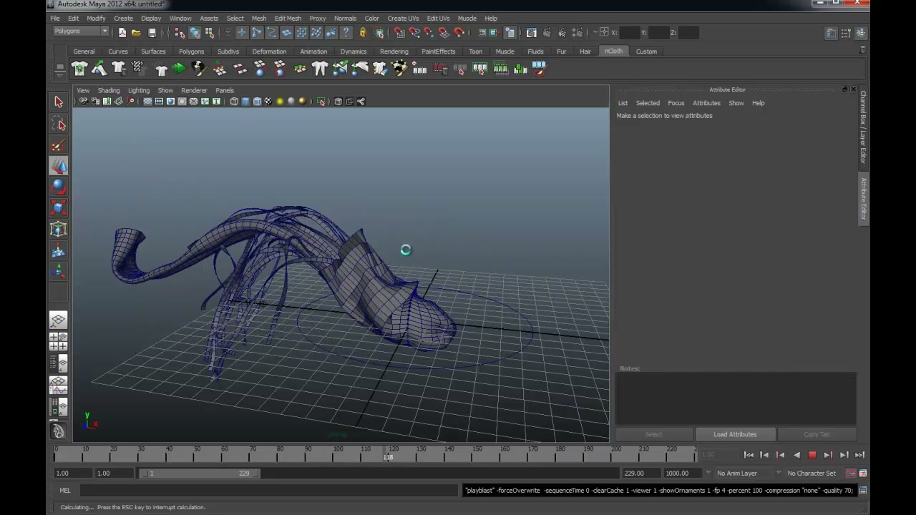The image size is (916, 515).
Task: Click the open scene folder icon
Action: point(137,33)
